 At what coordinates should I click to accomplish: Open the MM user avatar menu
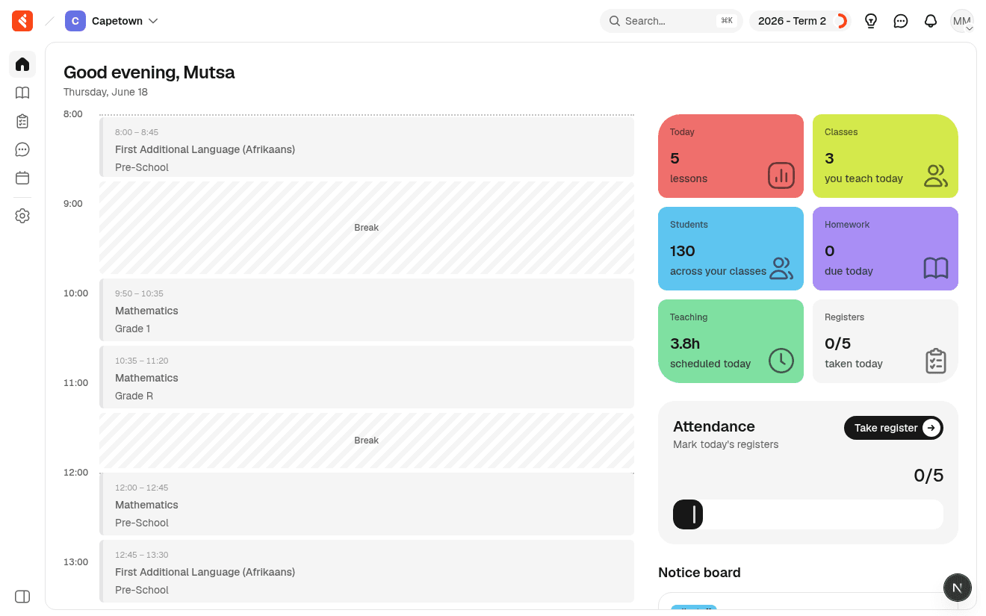962,21
